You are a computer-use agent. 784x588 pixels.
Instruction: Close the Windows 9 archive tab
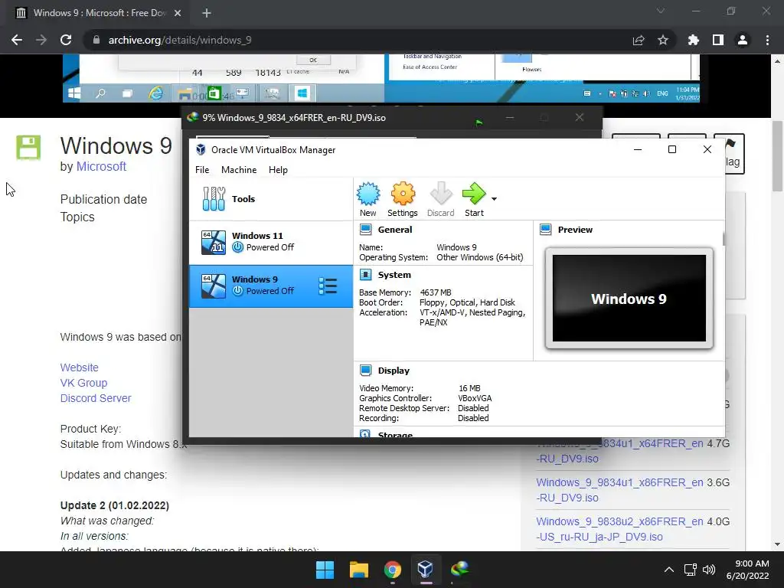coord(178,13)
